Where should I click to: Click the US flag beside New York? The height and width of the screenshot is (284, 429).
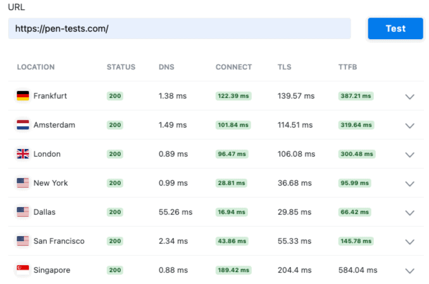(23, 183)
